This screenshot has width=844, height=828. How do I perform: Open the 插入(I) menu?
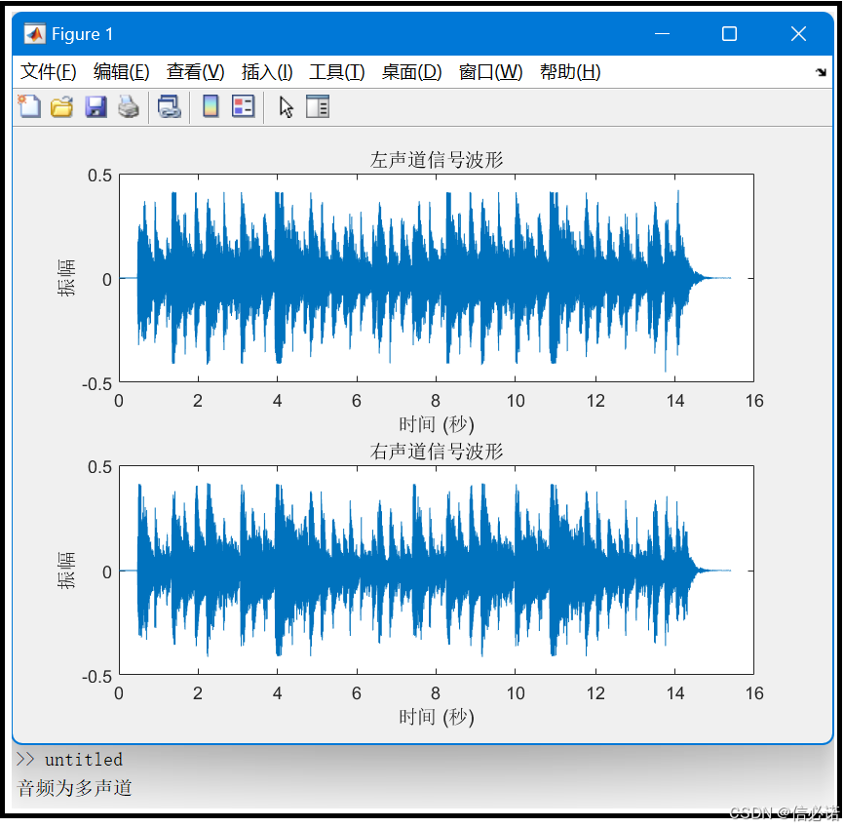(267, 71)
